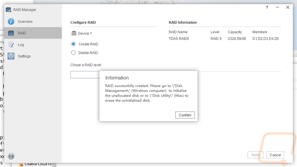
Task: Click the Members column header
Action: click(260, 32)
